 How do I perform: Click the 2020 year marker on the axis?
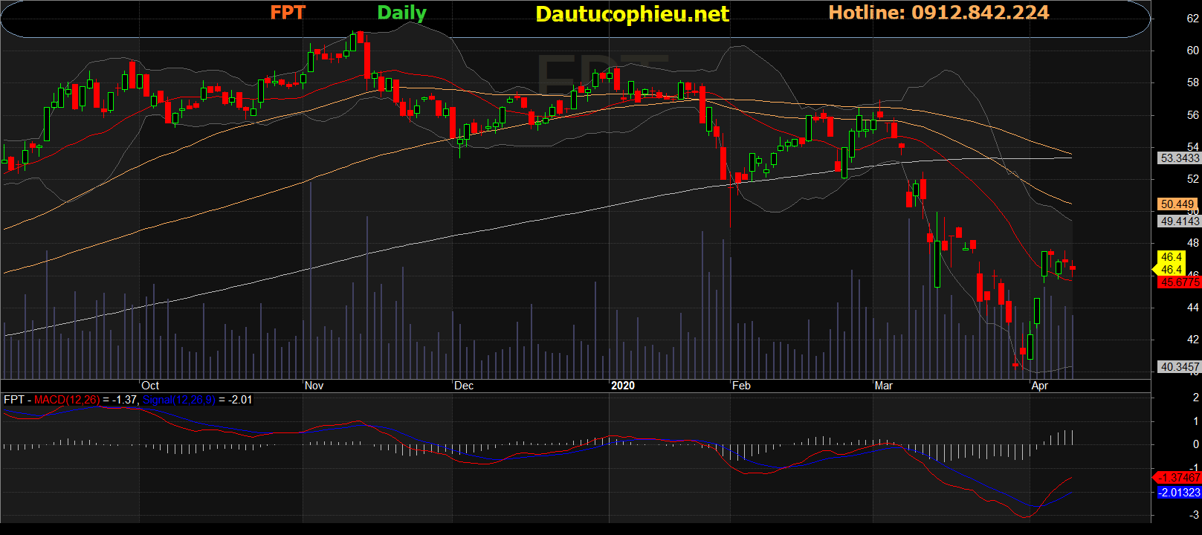623,386
